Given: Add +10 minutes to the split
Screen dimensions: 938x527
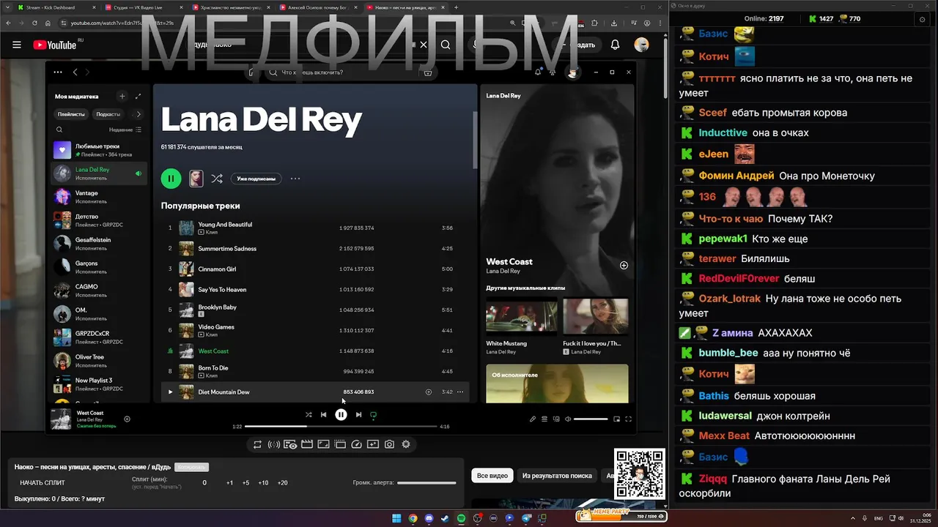Looking at the screenshot, I should click(x=263, y=483).
